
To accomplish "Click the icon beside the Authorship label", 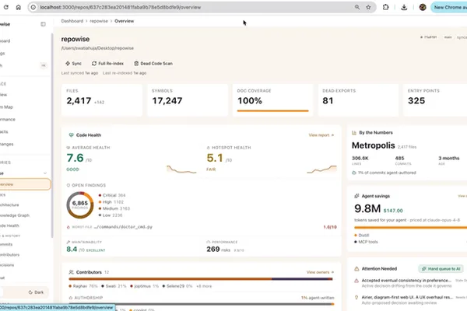I will pyautogui.click(x=71, y=298).
